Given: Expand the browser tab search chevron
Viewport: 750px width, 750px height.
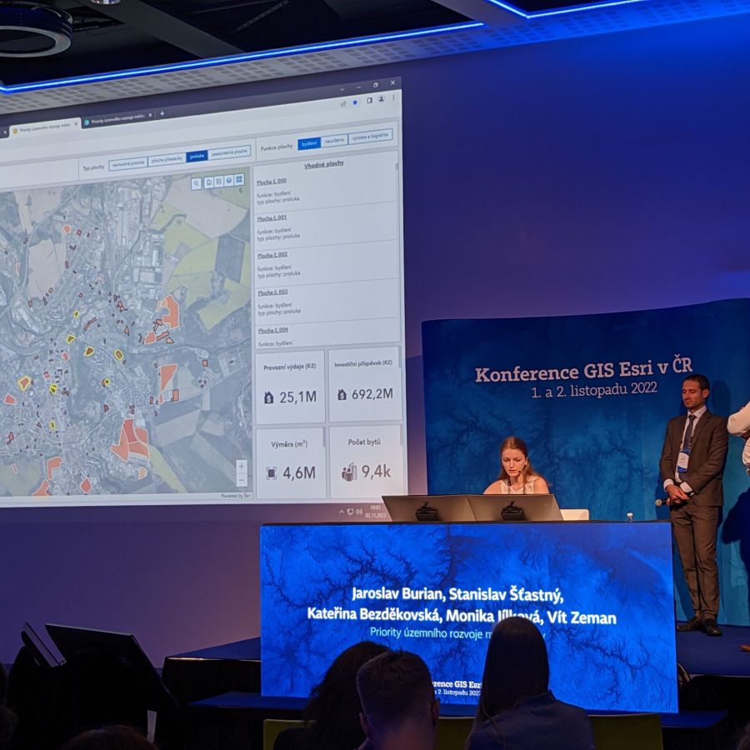Looking at the screenshot, I should click(342, 89).
